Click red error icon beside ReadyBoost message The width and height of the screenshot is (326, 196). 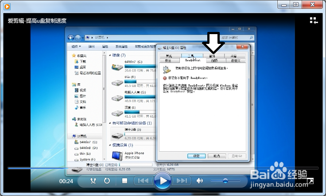(x=165, y=78)
